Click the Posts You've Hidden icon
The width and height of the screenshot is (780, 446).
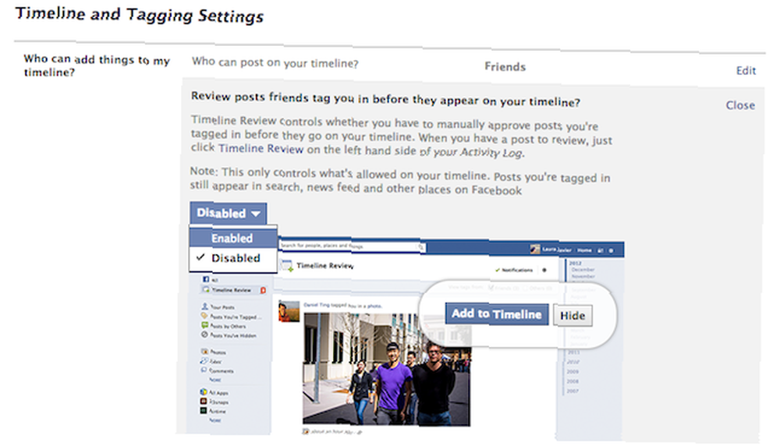[x=204, y=334]
